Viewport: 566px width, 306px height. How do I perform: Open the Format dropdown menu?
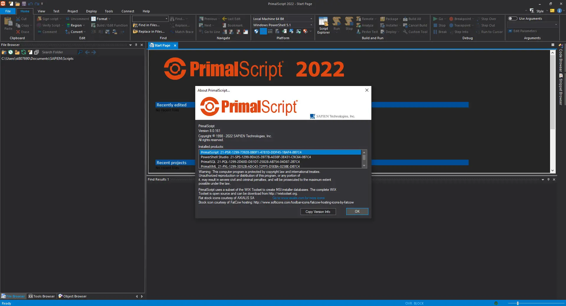[101, 19]
